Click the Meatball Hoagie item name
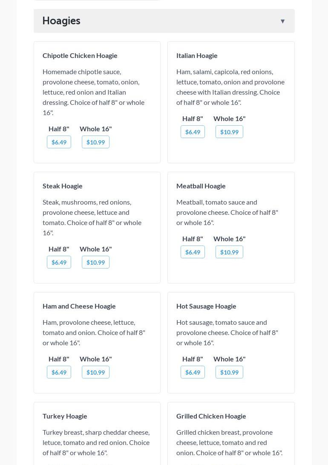The image size is (328, 465). tap(201, 186)
